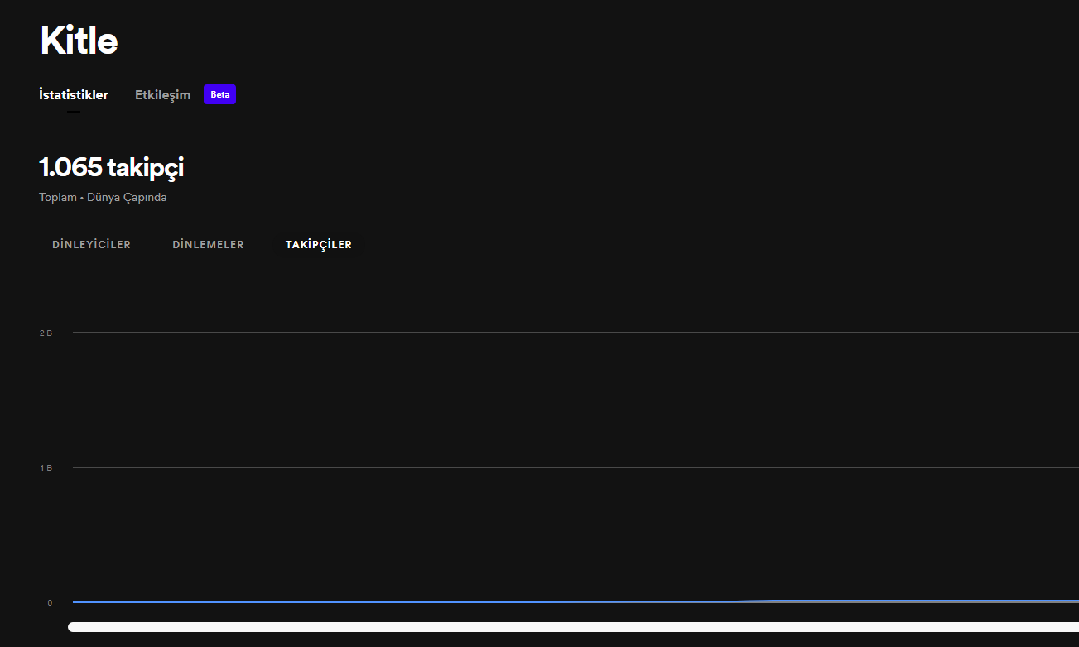Click the Dünya Çapında region text
1079x647 pixels.
127,198
